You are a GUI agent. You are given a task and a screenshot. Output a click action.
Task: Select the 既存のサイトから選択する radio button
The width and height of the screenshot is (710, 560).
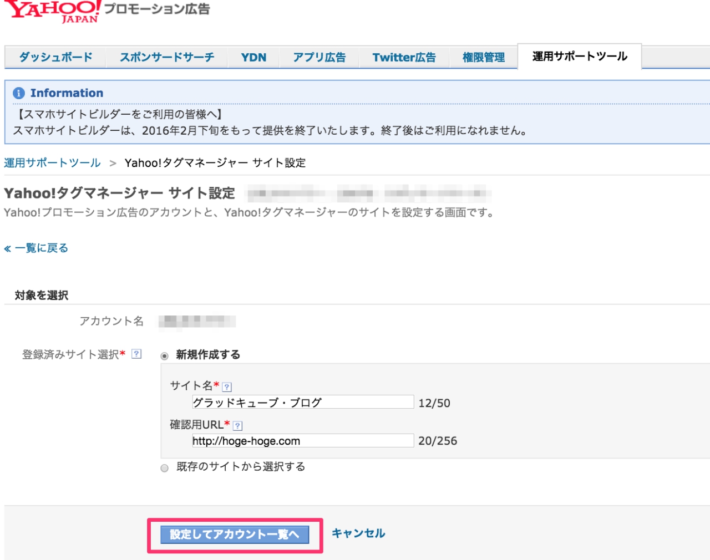point(164,468)
